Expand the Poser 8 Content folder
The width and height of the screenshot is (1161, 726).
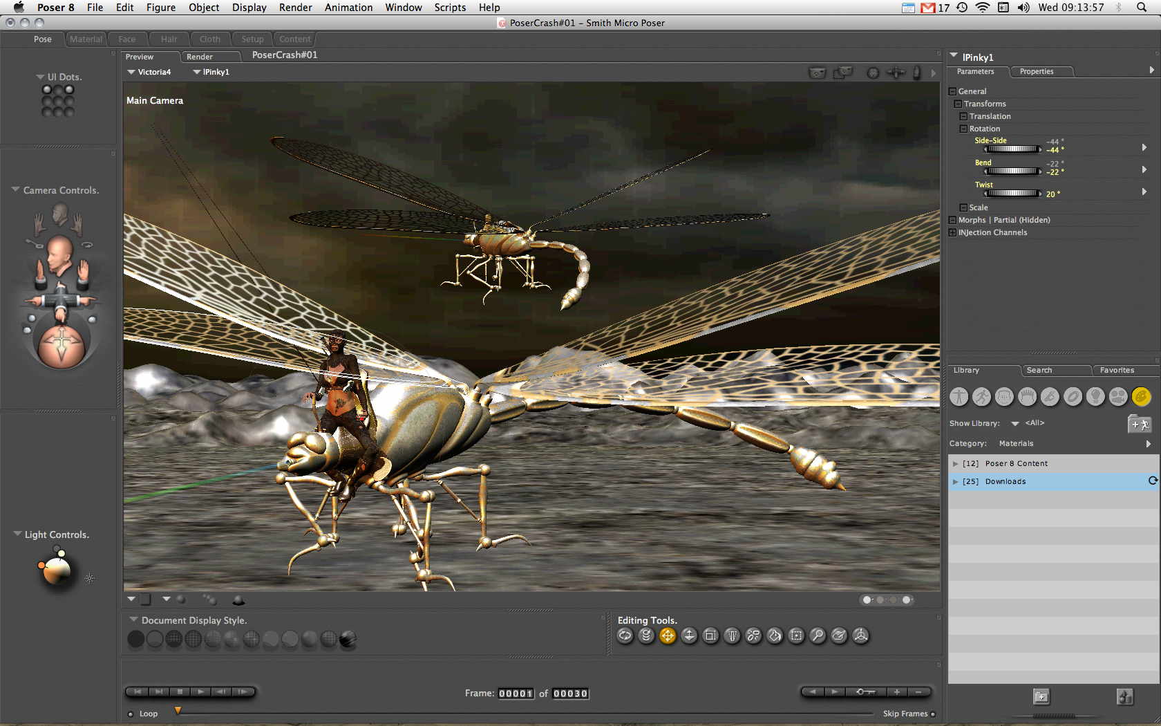(956, 464)
